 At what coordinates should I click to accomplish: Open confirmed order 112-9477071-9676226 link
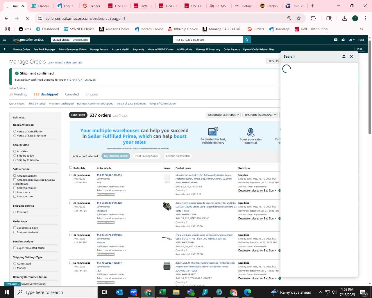[x=81, y=80]
